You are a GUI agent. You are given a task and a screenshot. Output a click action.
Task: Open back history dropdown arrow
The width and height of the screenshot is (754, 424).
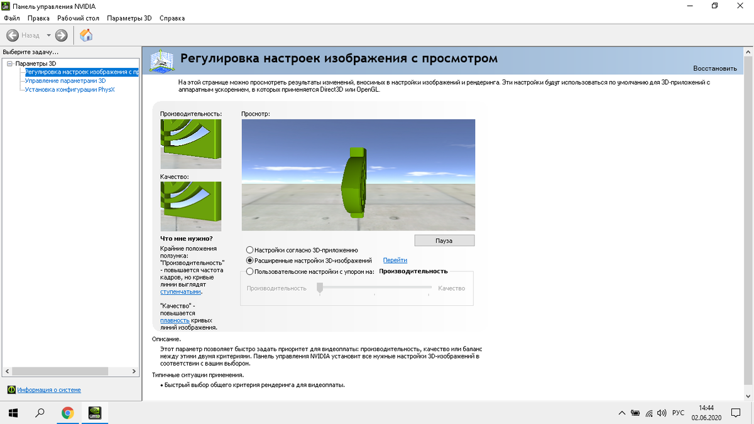48,35
